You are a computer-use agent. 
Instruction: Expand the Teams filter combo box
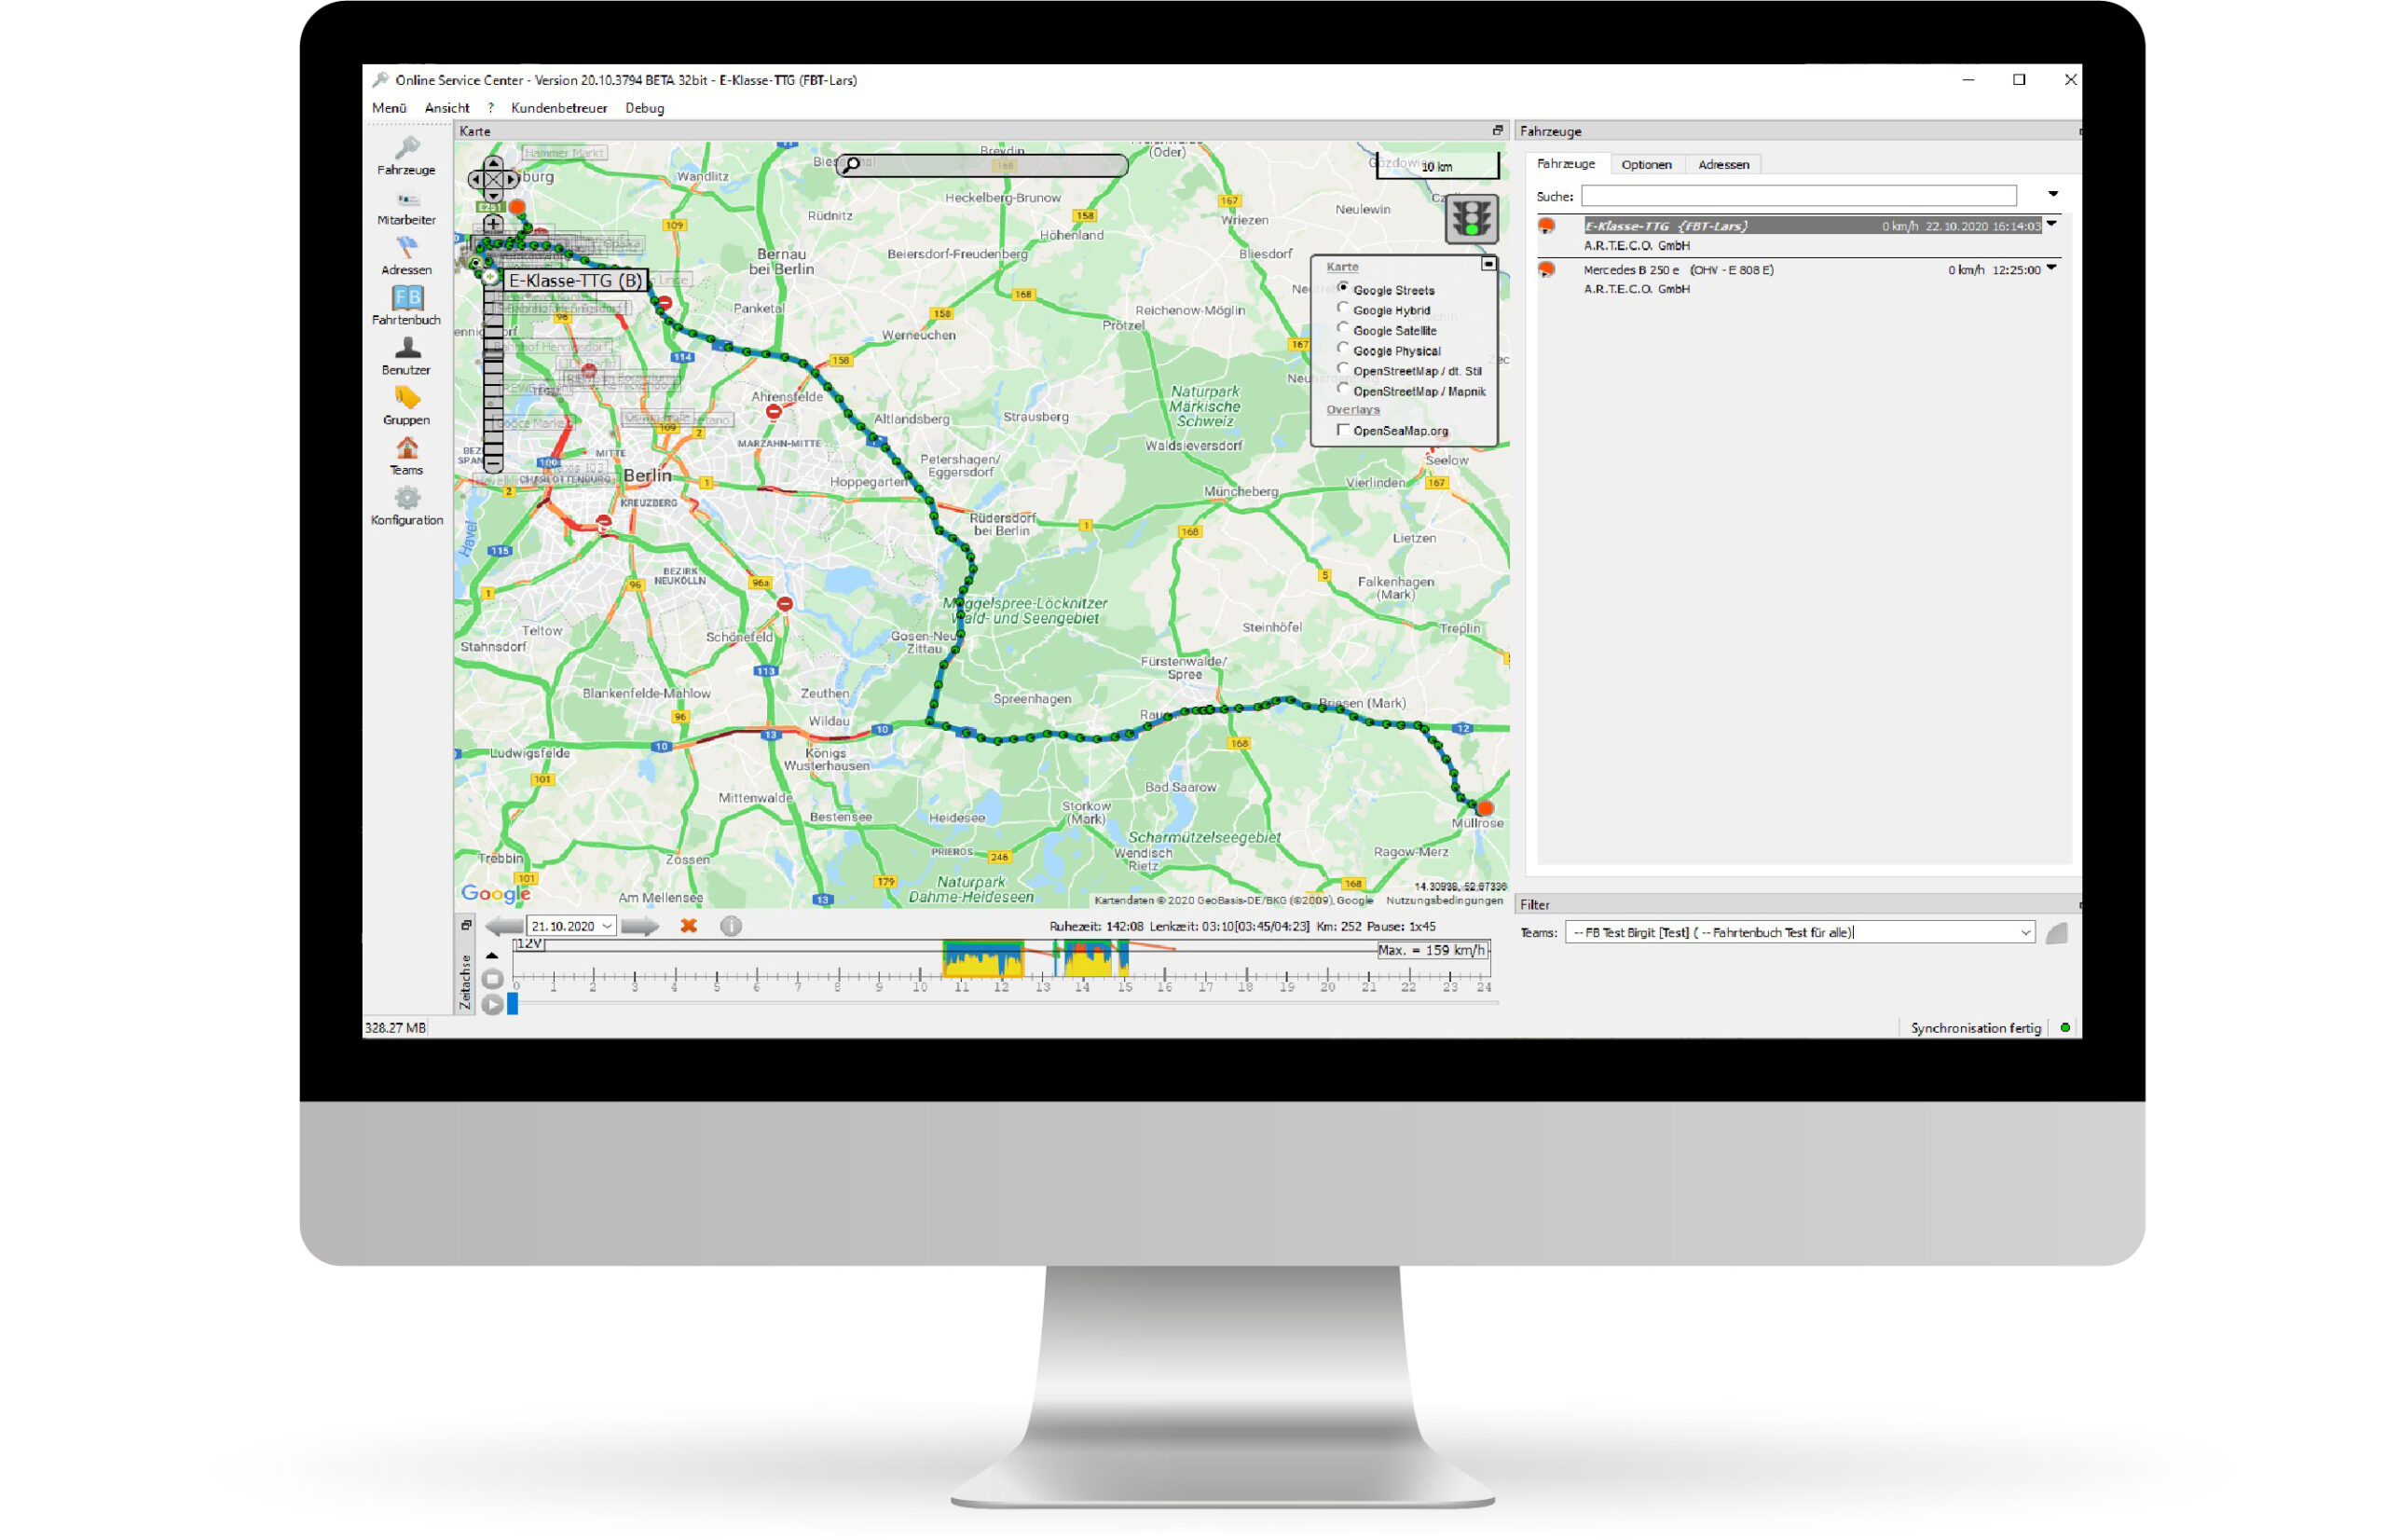pos(2025,932)
